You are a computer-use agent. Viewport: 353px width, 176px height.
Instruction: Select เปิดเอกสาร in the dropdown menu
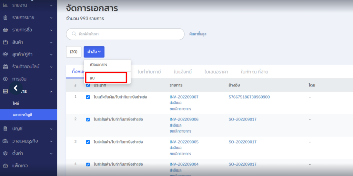click(99, 65)
